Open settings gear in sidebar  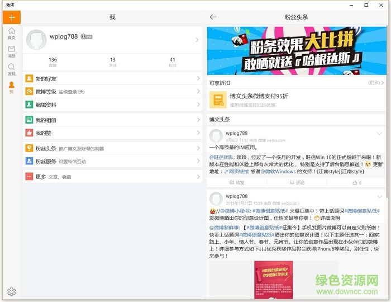click(x=11, y=291)
